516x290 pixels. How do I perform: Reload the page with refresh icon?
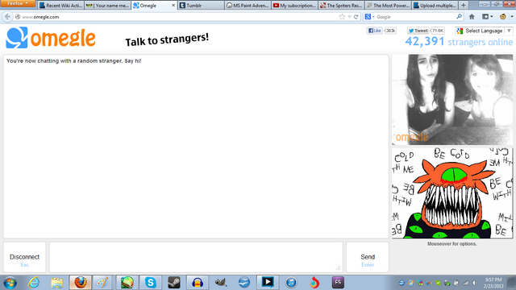356,17
